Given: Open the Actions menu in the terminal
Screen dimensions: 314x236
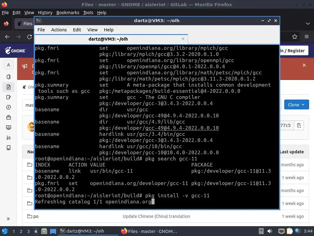Looking at the screenshot, I should (59, 30).
